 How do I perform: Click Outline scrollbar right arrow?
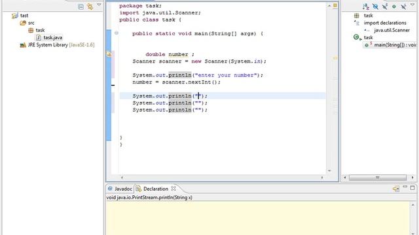tap(412, 178)
